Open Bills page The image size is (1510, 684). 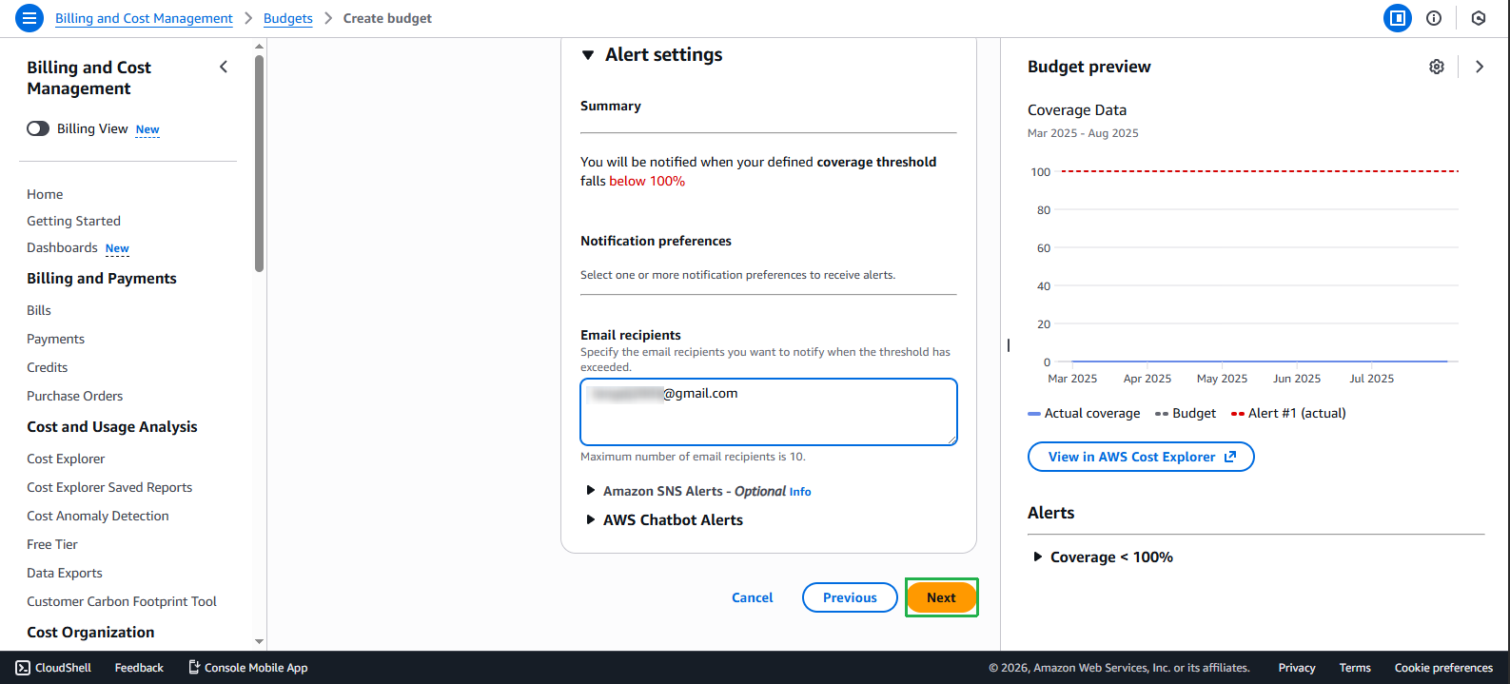(x=39, y=310)
